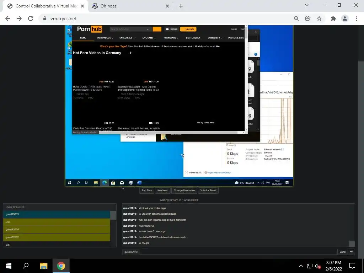The width and height of the screenshot is (364, 273).
Task: Open the Chrome profile avatar
Action: 345,18
